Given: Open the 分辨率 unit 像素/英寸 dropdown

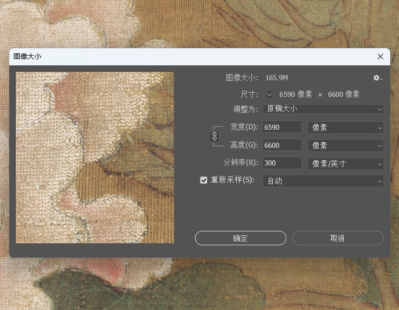Looking at the screenshot, I should click(346, 164).
